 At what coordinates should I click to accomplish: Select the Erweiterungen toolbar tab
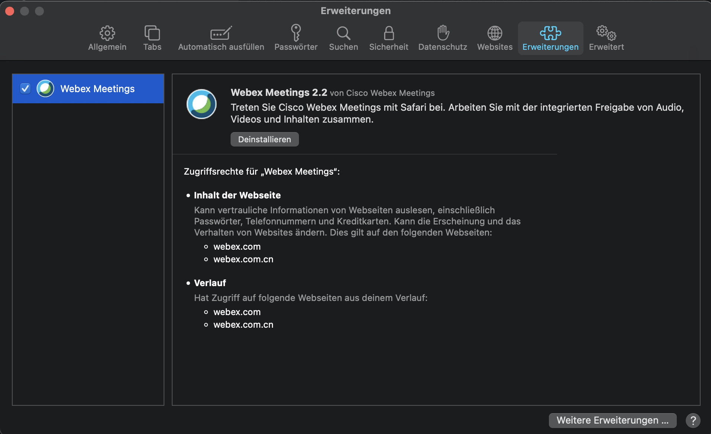550,38
